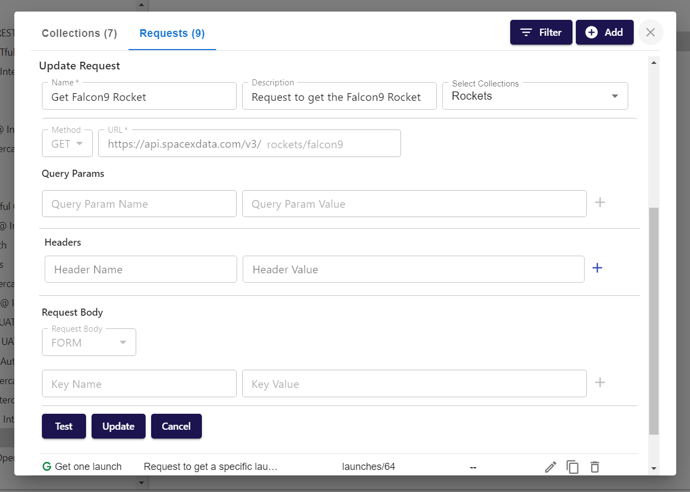Open the Select Collections dropdown showing Rockets

point(535,96)
